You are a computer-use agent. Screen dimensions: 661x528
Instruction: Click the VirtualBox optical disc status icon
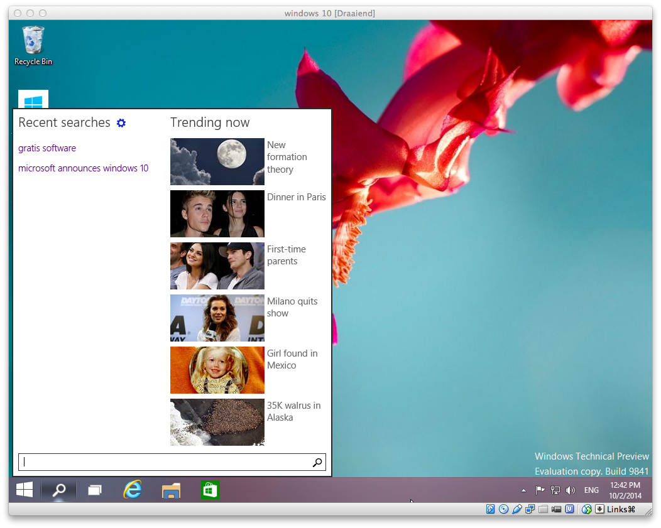(503, 509)
